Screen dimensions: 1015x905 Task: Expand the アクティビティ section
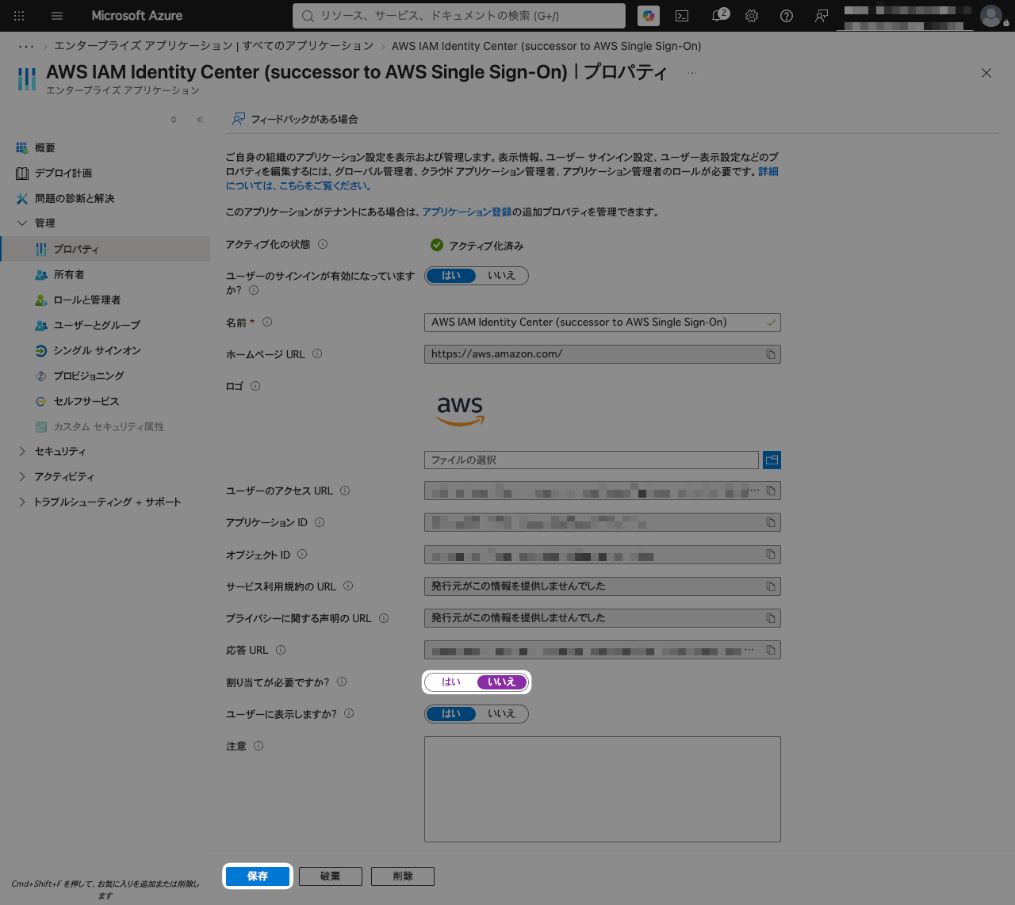tap(22, 477)
